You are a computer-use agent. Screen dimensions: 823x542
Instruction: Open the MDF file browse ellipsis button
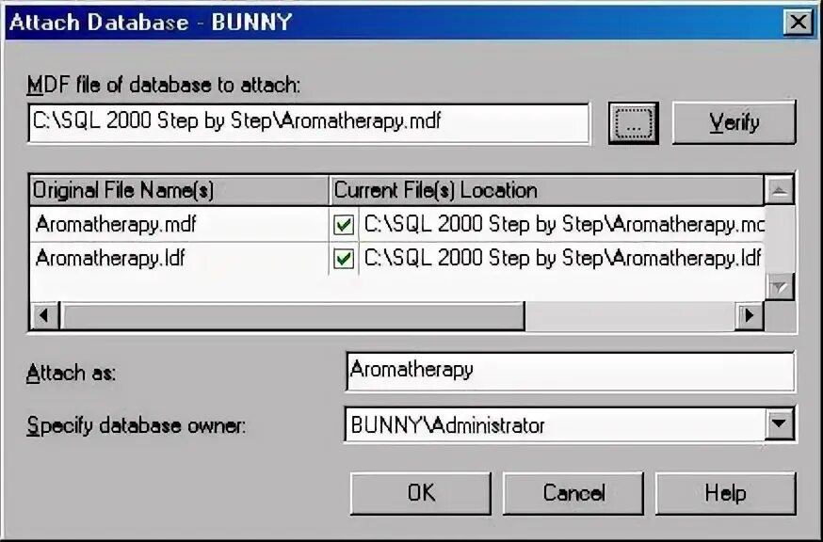633,122
